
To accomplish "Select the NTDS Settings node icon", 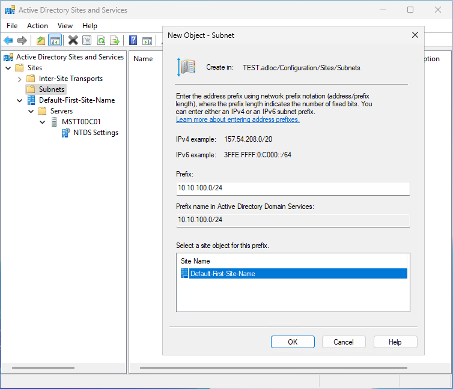I will (x=65, y=133).
